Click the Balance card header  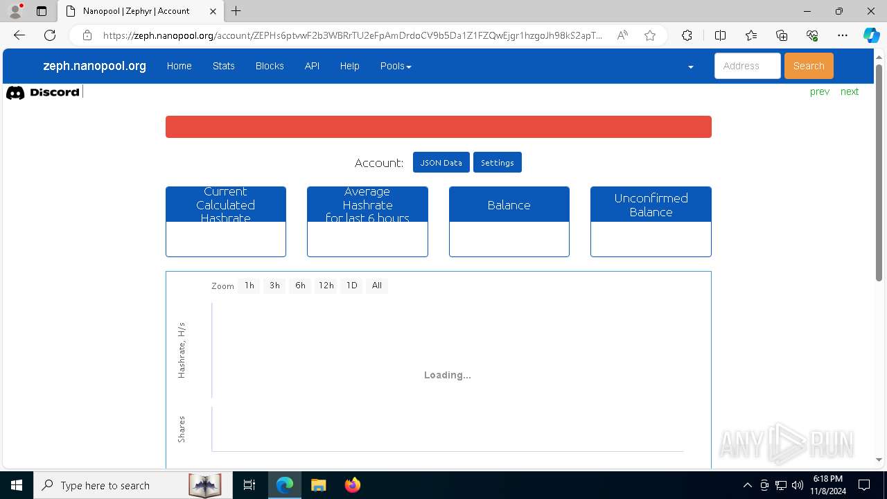coord(509,204)
